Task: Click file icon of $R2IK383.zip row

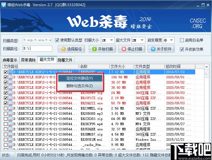Action: coord(10,119)
